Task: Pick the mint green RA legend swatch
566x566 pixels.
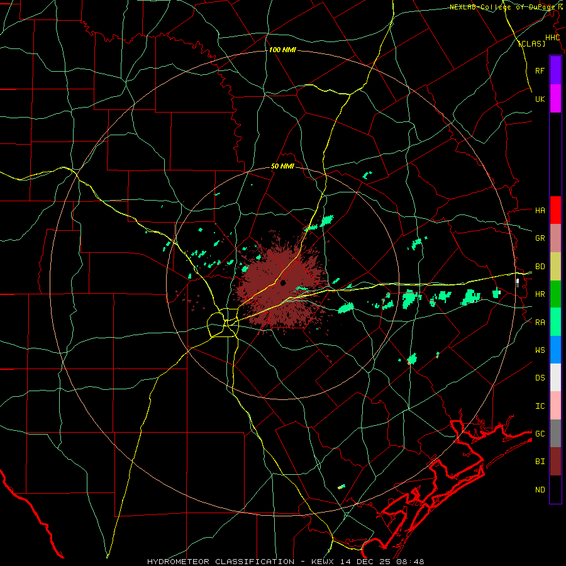Action: [x=555, y=322]
